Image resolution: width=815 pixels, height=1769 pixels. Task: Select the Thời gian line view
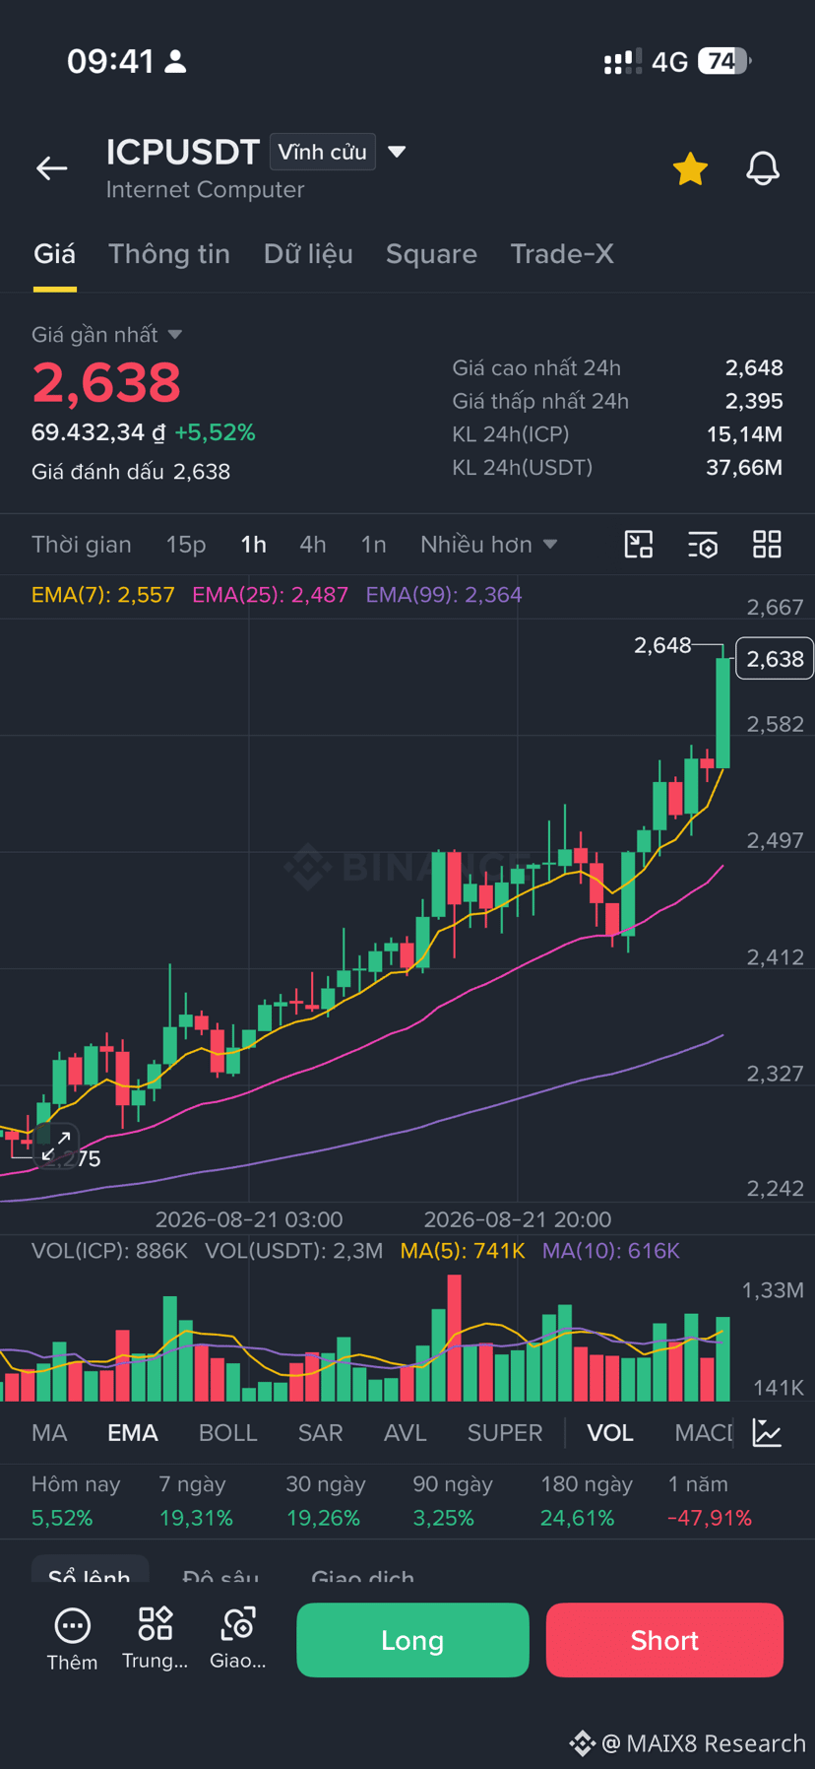[82, 545]
